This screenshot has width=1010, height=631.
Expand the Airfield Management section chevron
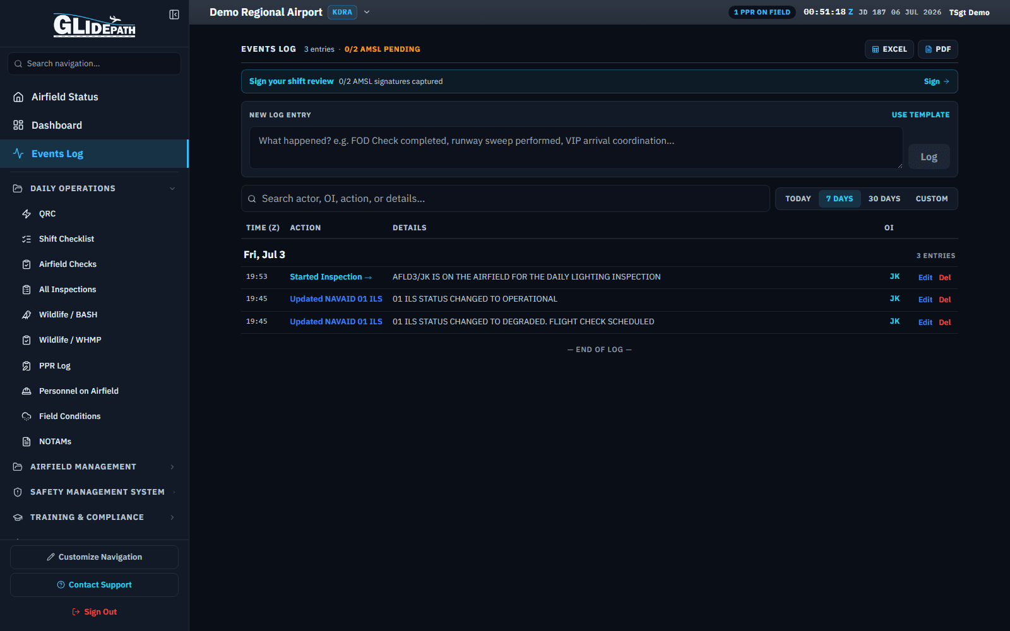[x=172, y=467]
